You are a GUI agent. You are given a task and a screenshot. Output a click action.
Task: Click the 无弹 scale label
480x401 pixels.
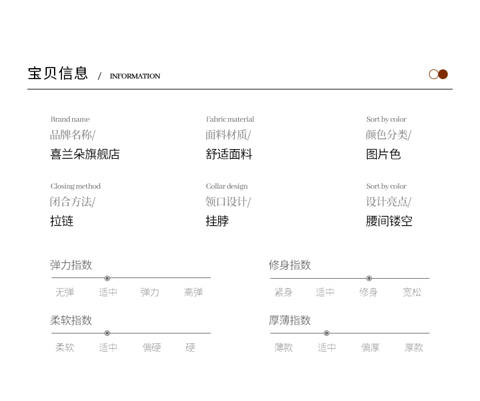[65, 292]
